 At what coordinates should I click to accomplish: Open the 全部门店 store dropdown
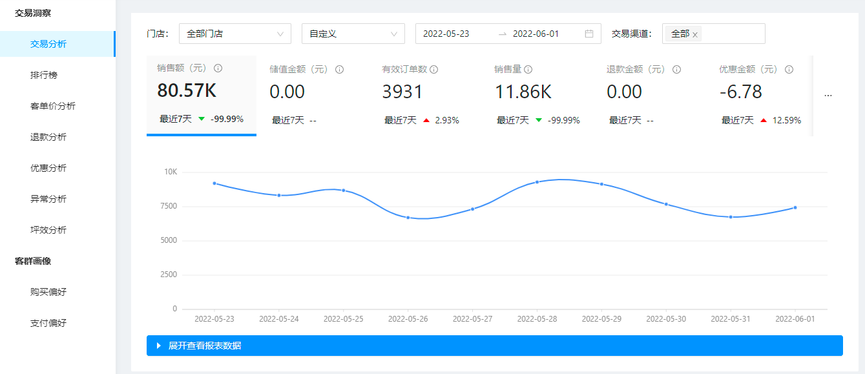234,34
